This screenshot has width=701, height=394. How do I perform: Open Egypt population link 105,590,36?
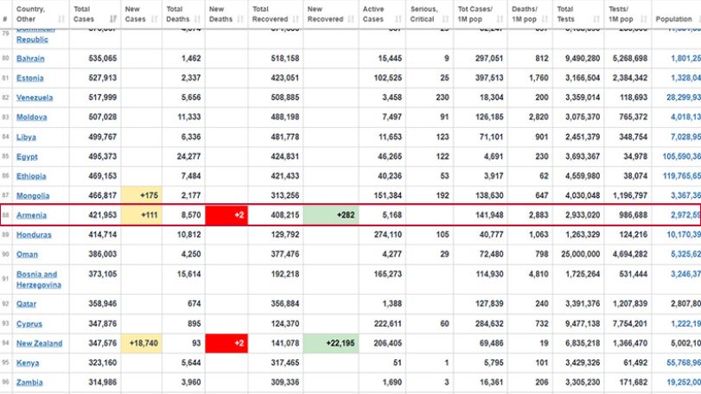682,156
